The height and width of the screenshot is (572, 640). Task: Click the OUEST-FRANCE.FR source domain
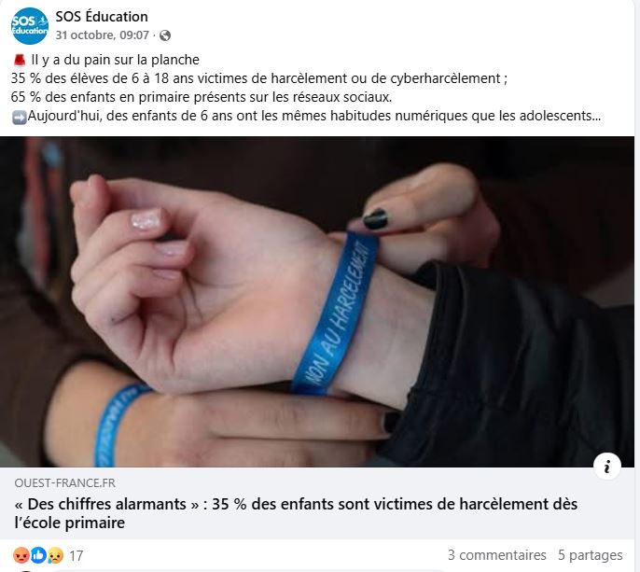pos(65,483)
